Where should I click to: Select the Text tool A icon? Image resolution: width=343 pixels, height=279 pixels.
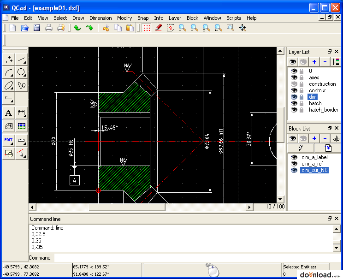click(9, 113)
